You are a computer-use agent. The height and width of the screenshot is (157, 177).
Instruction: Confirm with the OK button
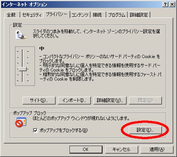click(x=86, y=150)
